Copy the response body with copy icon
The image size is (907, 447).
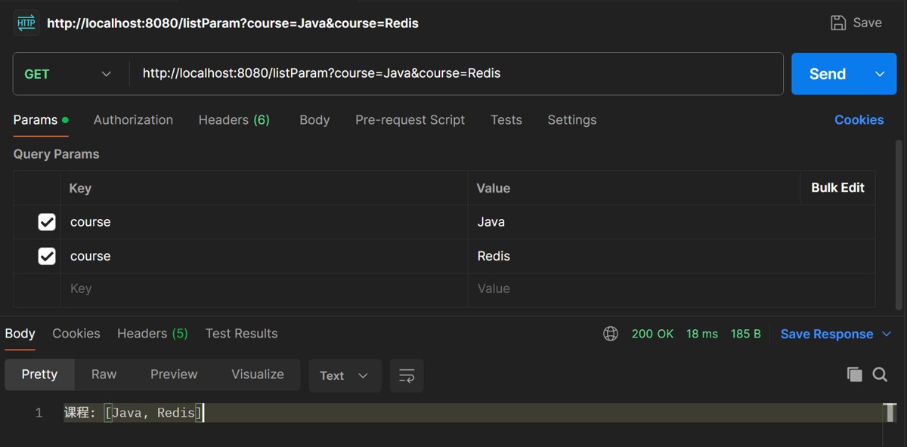[855, 375]
